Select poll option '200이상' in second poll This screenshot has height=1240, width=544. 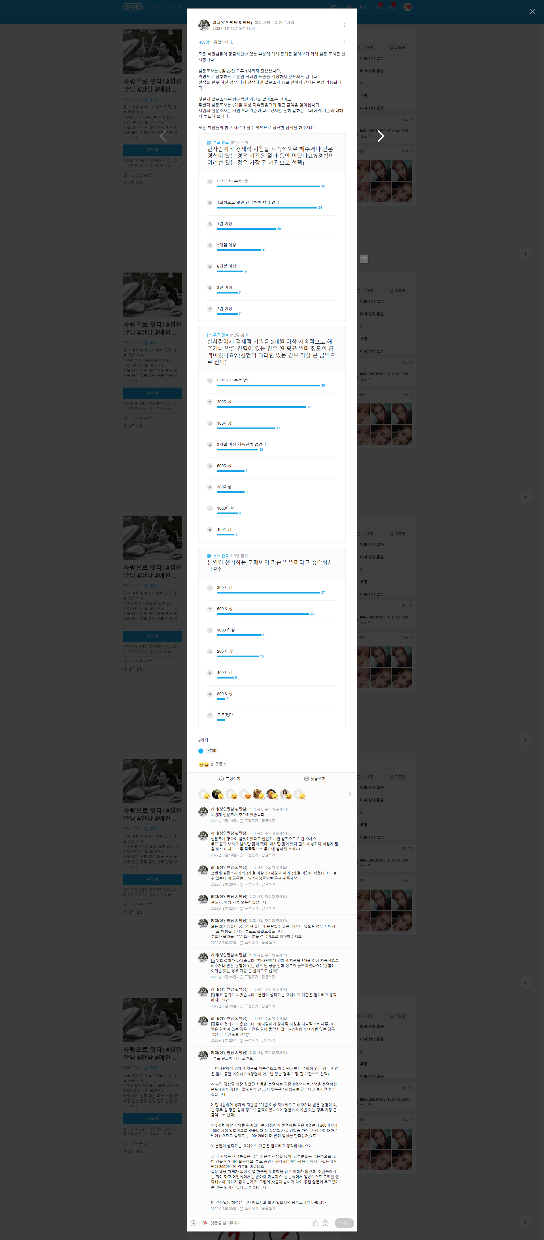point(272,404)
